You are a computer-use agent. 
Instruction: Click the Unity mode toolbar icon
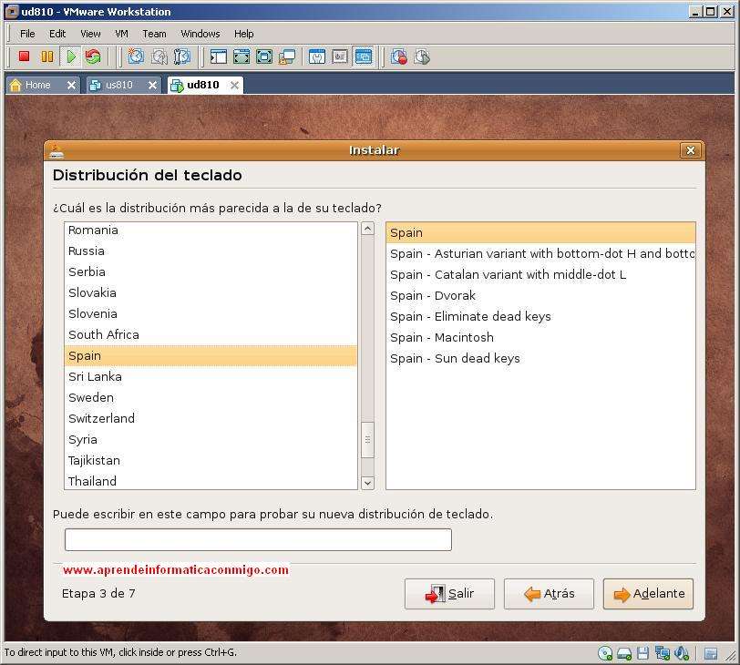287,57
